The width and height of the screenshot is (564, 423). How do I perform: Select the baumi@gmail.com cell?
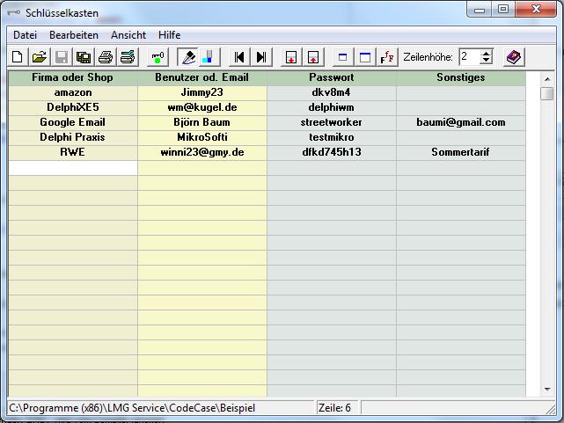click(x=461, y=122)
